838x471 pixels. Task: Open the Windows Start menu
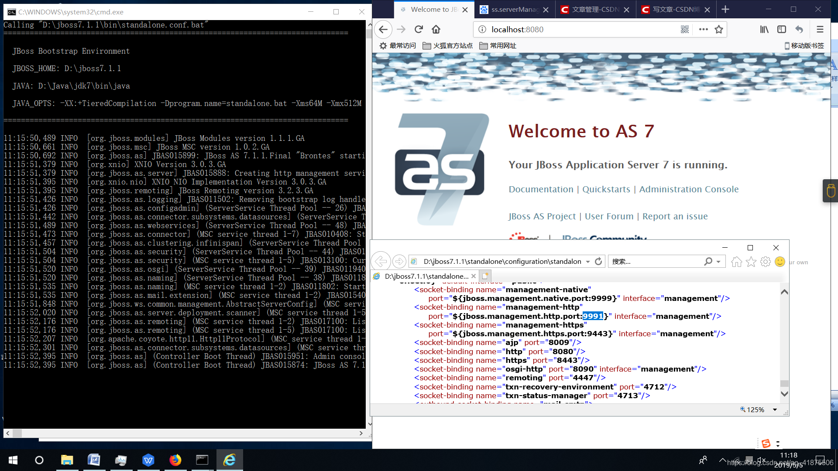pyautogui.click(x=13, y=460)
